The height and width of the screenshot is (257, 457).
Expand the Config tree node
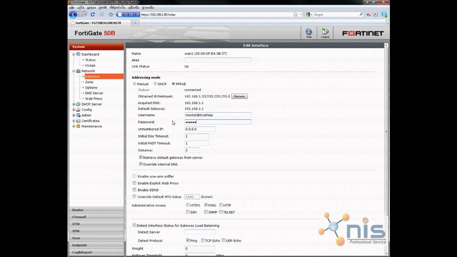(74, 110)
